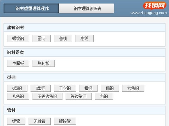Select 热轧板 button

[43, 63]
